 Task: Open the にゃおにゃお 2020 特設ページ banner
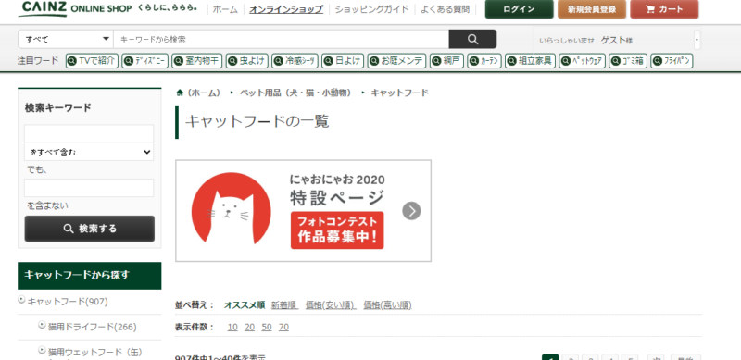[x=304, y=211]
